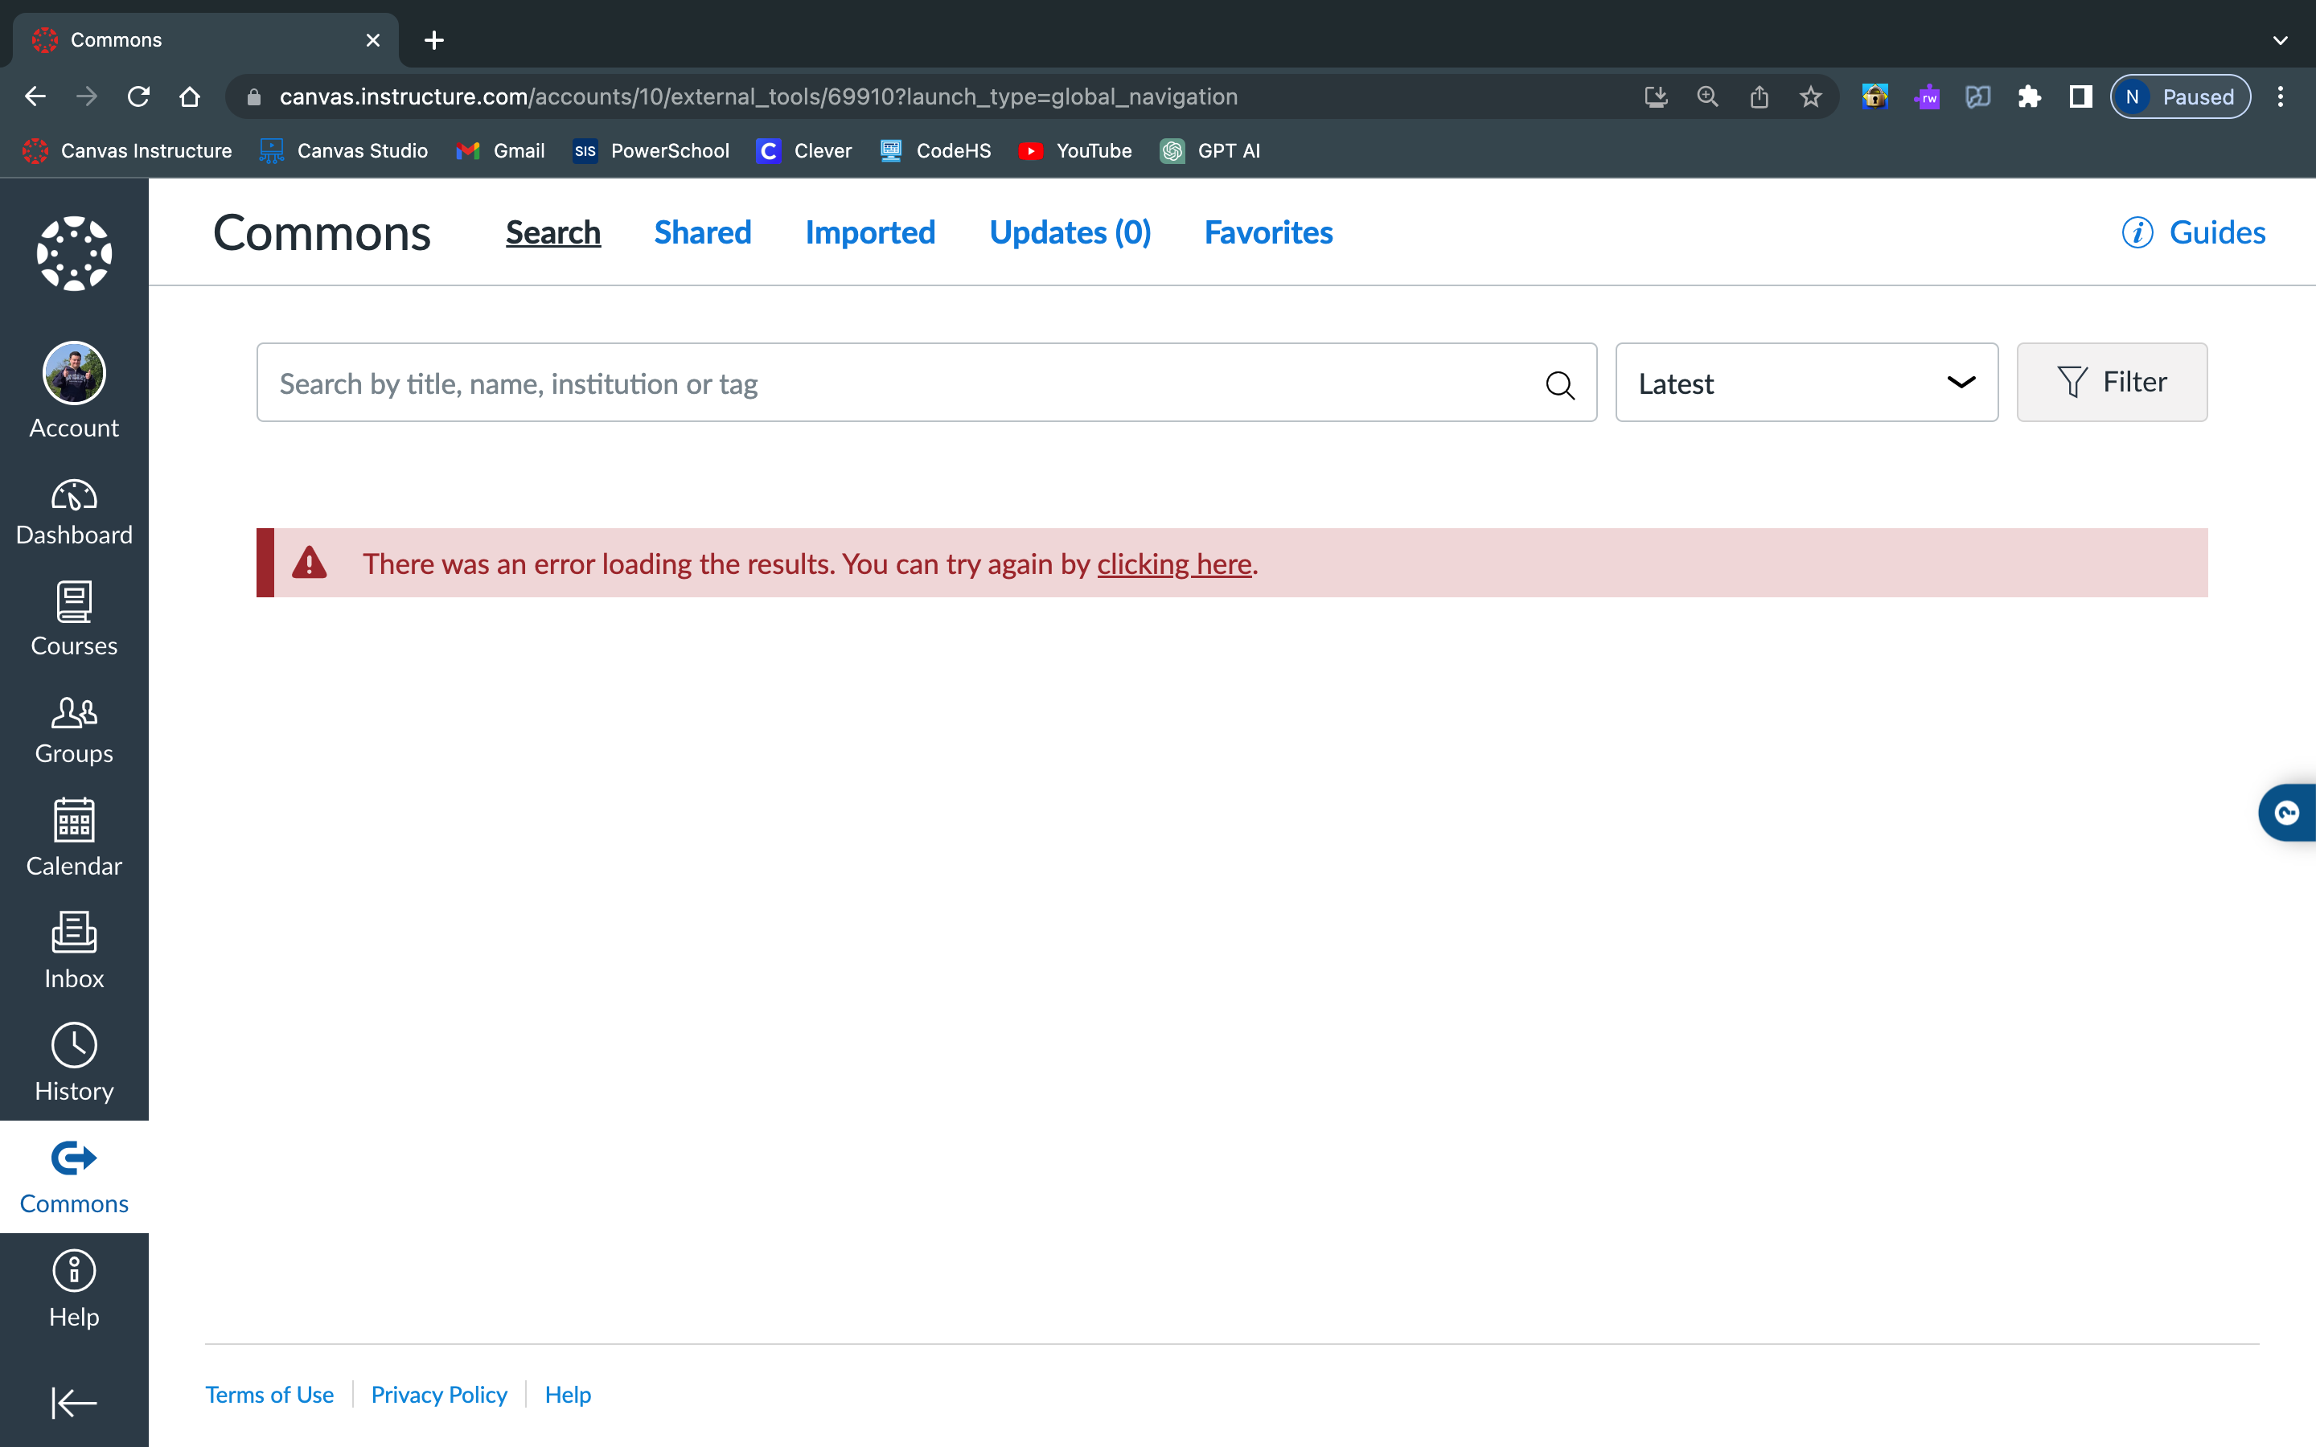Viewport: 2316px width, 1447px height.
Task: Open the Chrome tab search chevron
Action: pos(2280,40)
